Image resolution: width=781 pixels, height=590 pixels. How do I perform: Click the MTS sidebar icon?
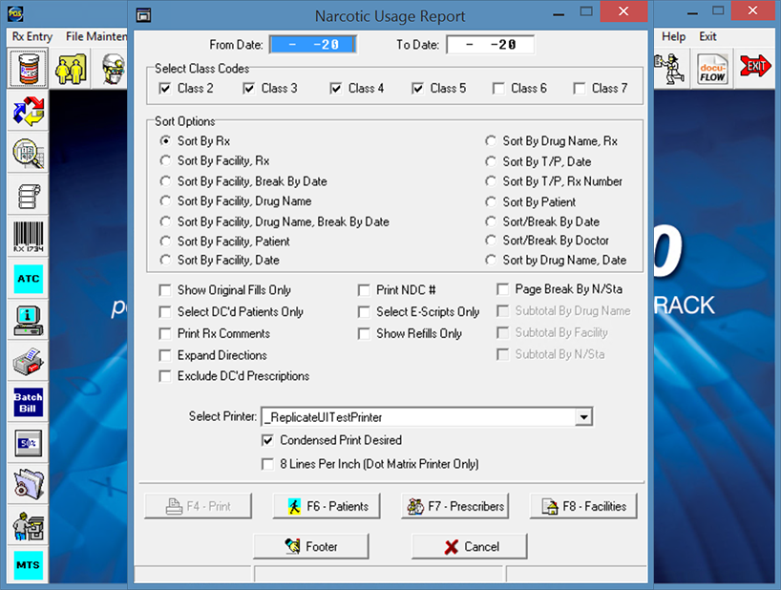29,565
